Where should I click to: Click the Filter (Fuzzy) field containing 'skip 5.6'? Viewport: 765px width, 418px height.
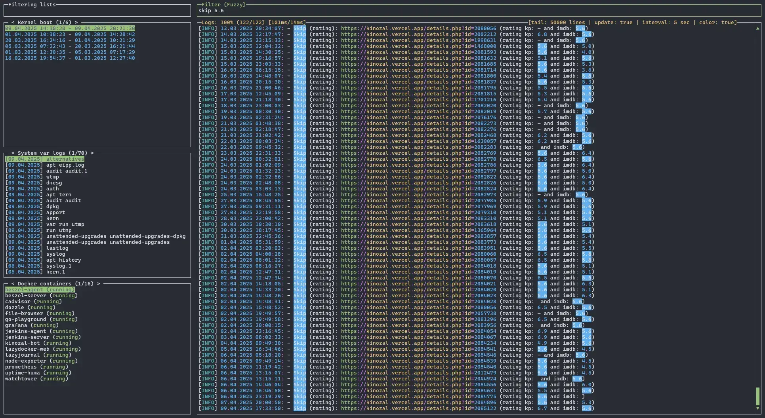[479, 11]
